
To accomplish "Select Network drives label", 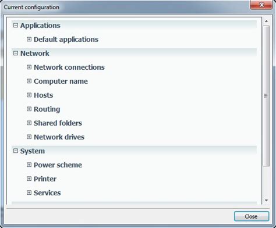I will pos(59,137).
